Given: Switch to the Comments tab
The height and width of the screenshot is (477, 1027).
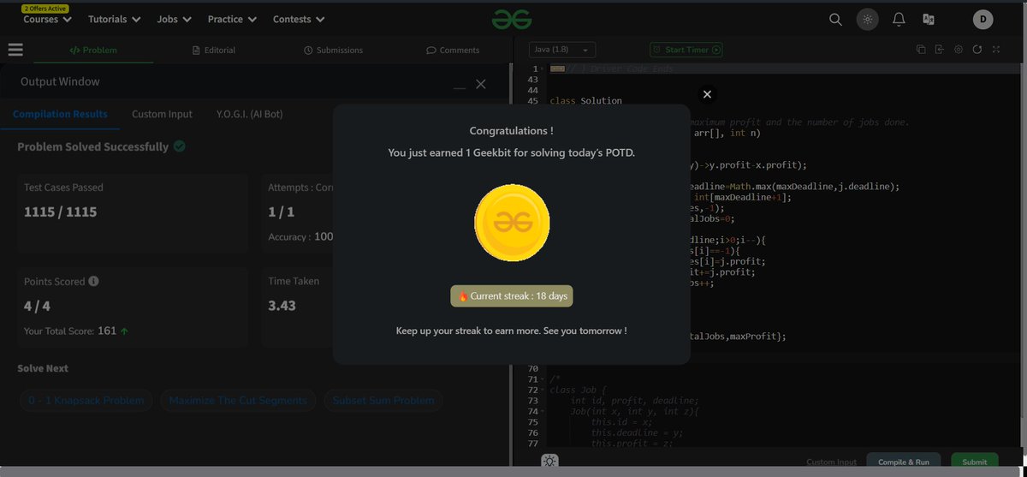Looking at the screenshot, I should [453, 50].
